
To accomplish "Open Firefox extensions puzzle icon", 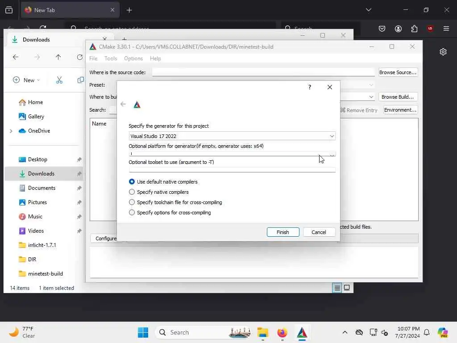I will [414, 29].
